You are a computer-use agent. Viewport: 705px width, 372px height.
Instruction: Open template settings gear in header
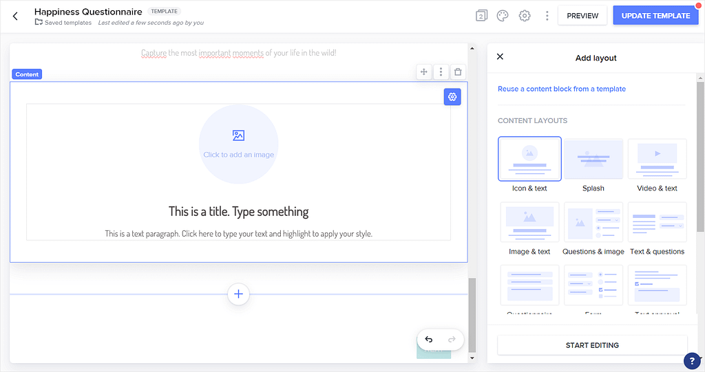coord(524,16)
